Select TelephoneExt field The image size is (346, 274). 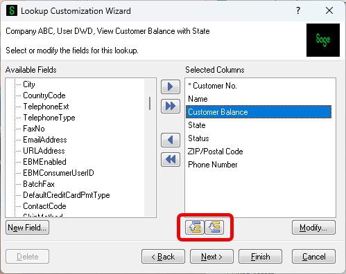click(x=46, y=107)
